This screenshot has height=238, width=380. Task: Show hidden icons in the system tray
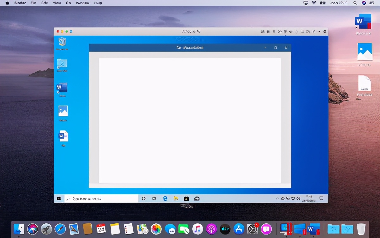click(278, 198)
